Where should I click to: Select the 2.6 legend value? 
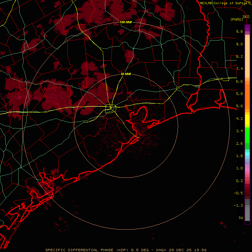tap(239, 144)
